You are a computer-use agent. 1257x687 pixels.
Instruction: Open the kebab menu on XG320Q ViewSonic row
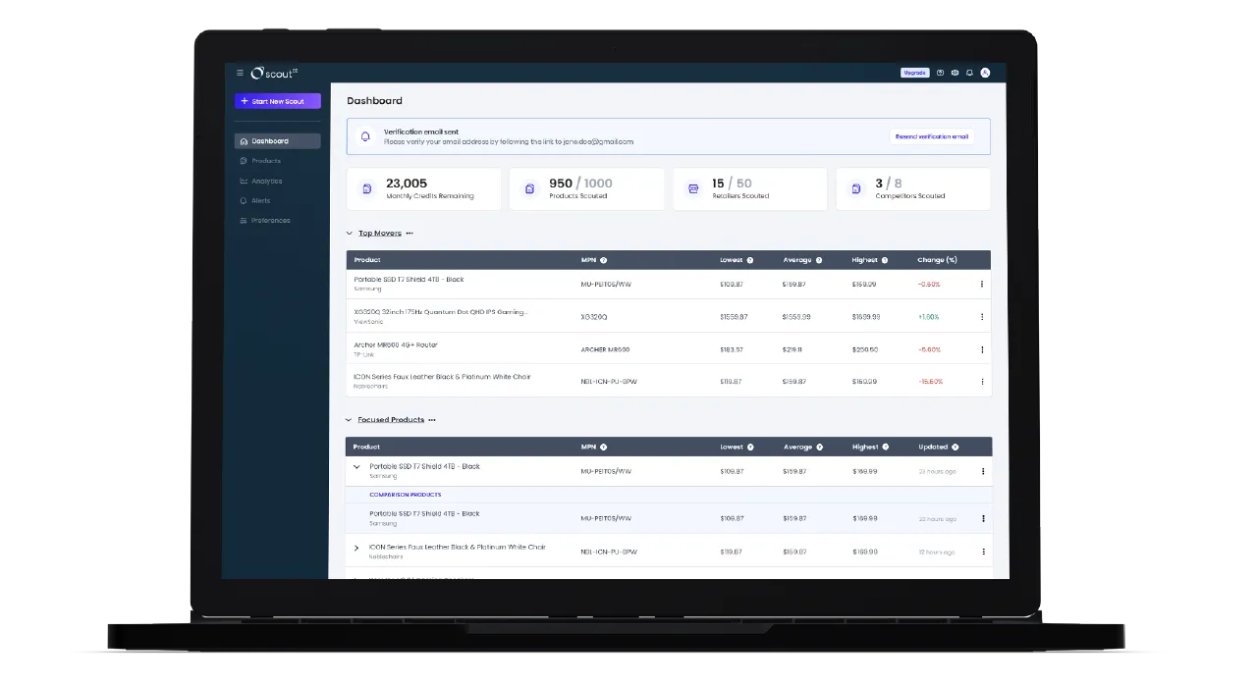[x=981, y=316]
